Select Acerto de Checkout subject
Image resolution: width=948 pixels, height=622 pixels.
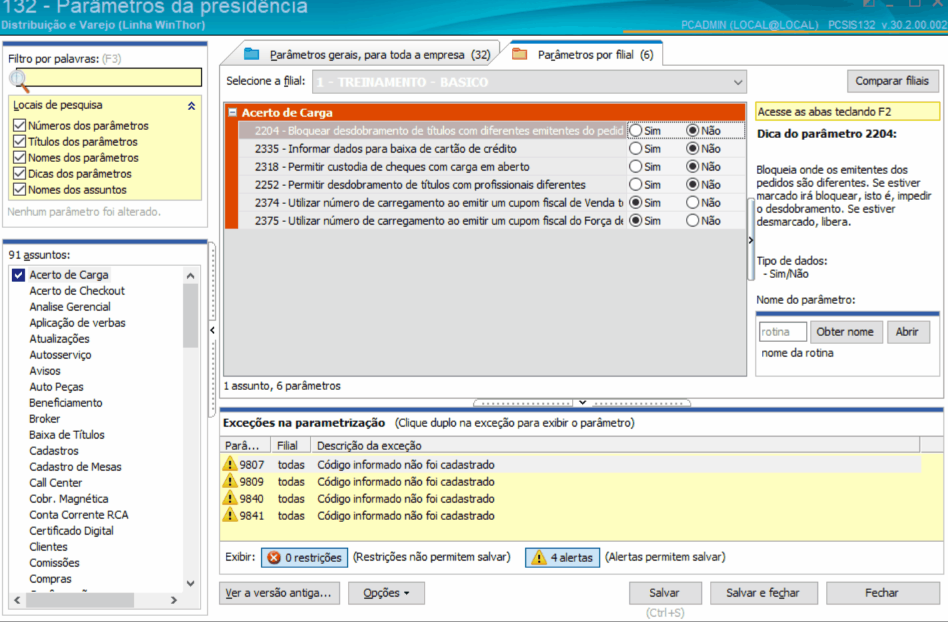click(x=77, y=291)
